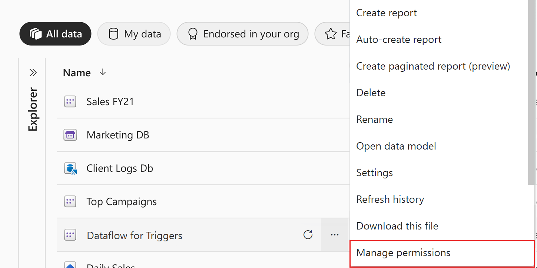Toggle the Endorsed in your org filter
The width and height of the screenshot is (537, 268).
point(242,34)
